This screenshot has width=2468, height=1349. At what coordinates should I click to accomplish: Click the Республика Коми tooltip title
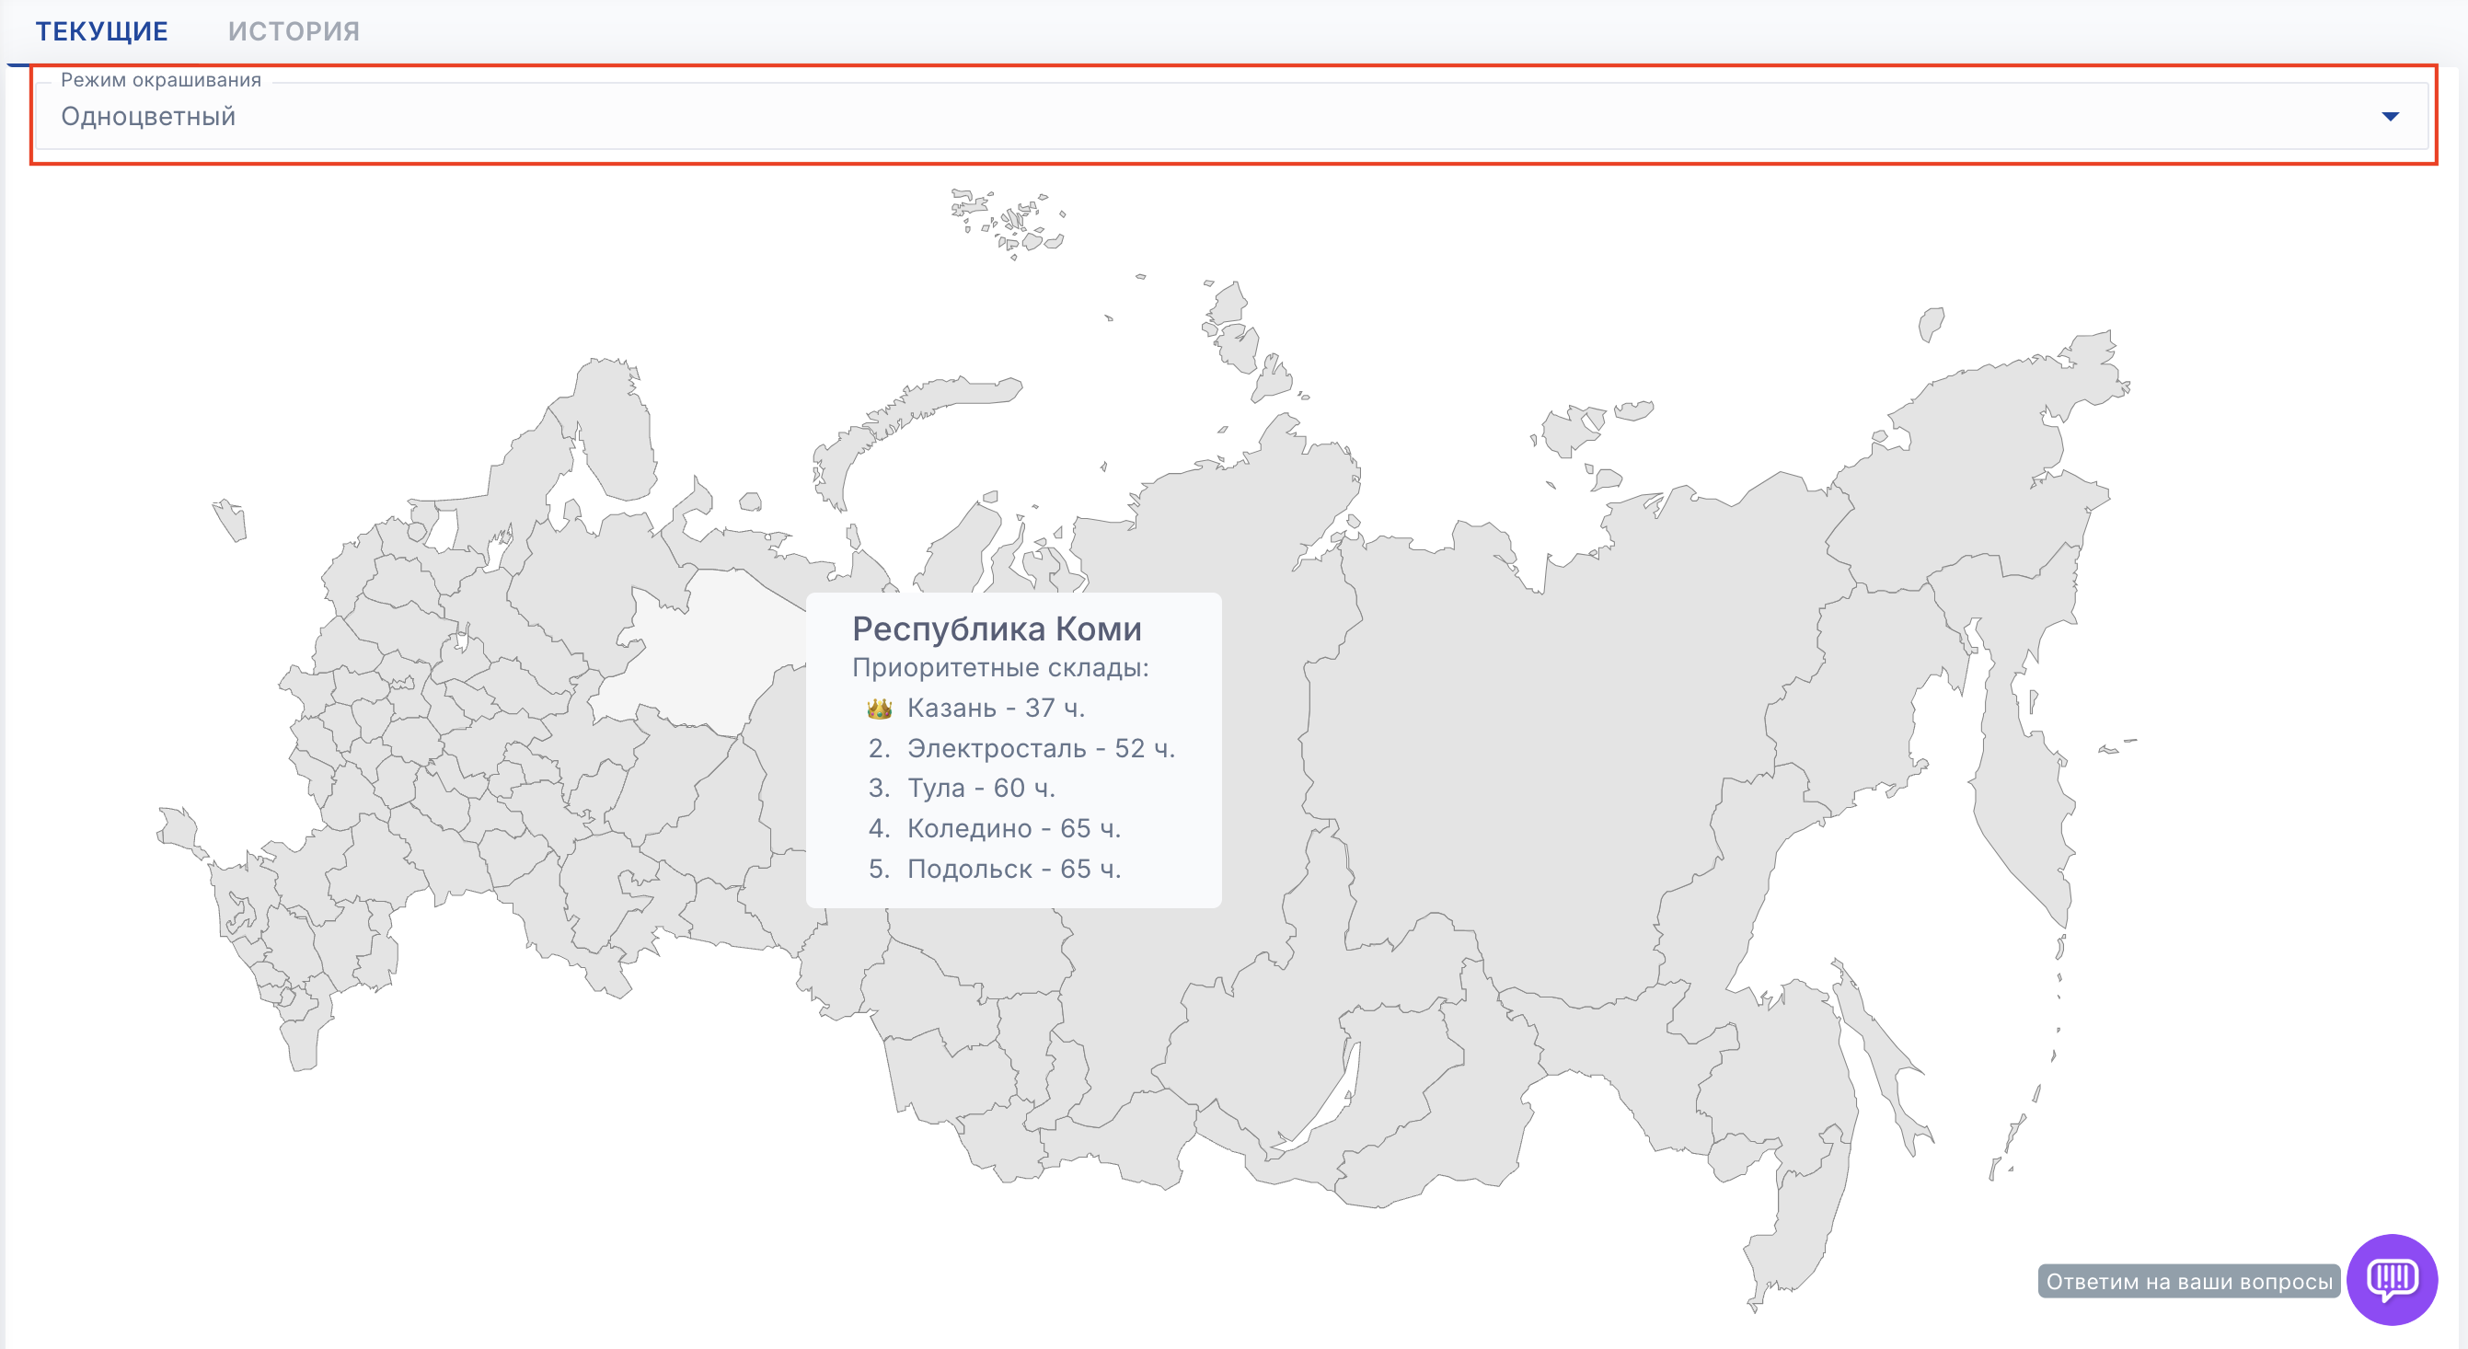(x=997, y=628)
